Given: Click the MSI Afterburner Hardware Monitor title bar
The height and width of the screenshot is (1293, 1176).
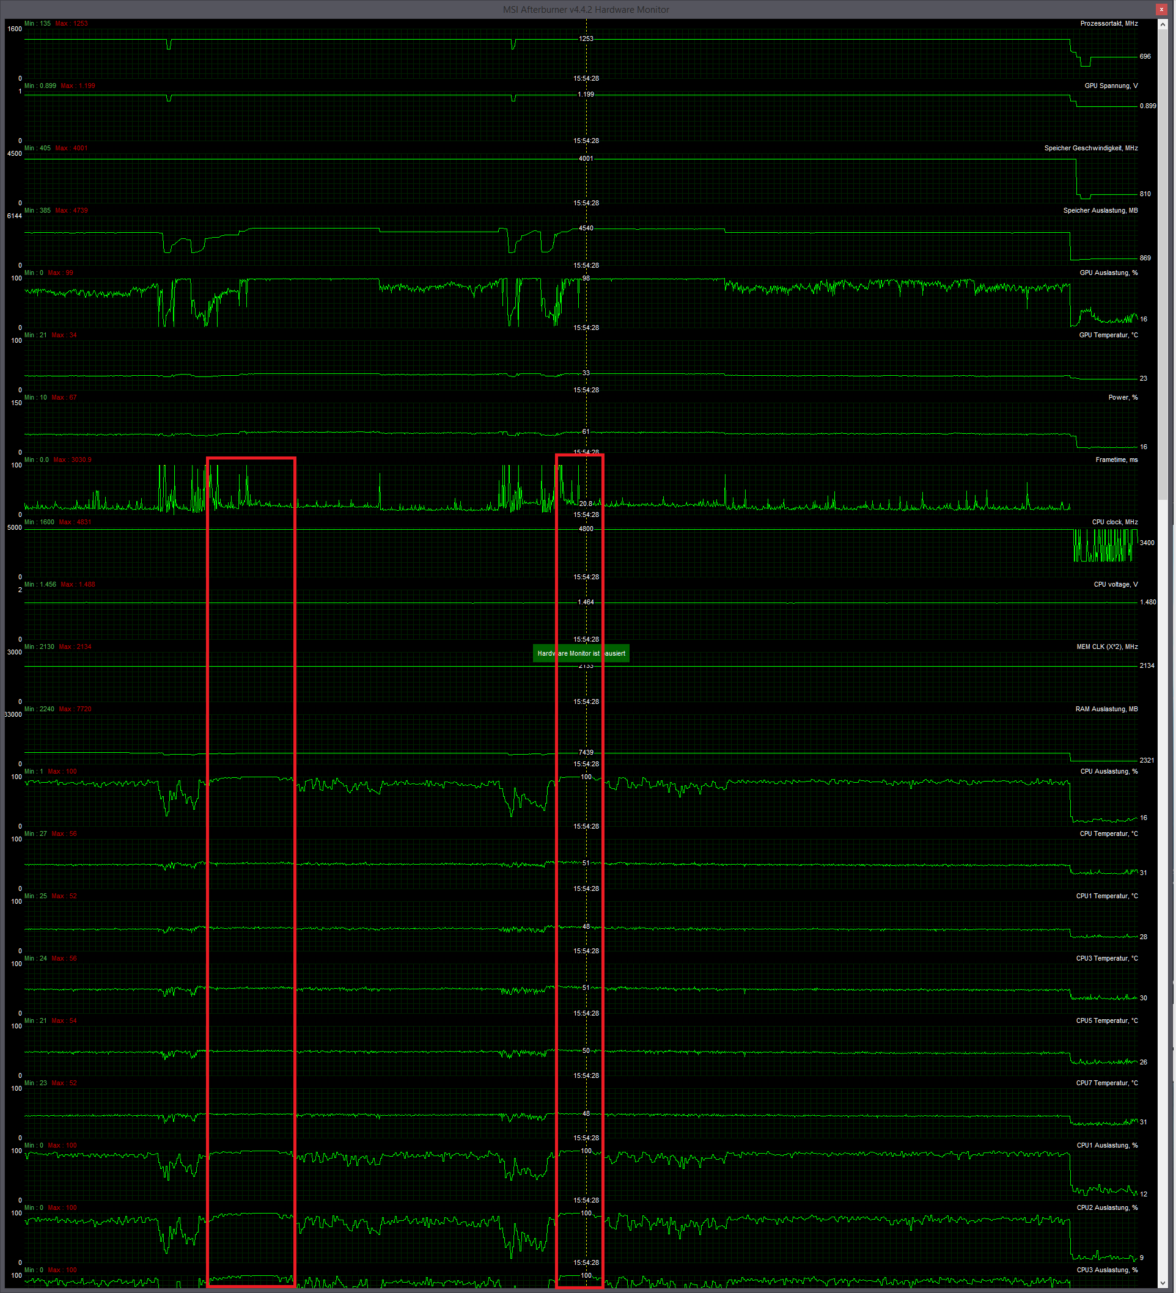Looking at the screenshot, I should click(585, 10).
